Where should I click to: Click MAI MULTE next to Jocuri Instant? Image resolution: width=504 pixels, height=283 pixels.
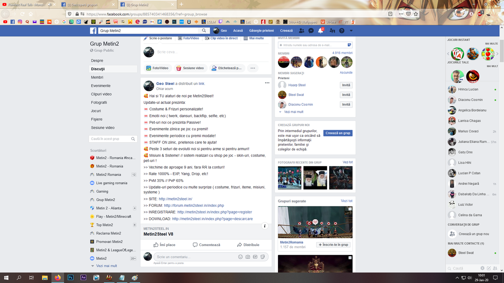491,44
